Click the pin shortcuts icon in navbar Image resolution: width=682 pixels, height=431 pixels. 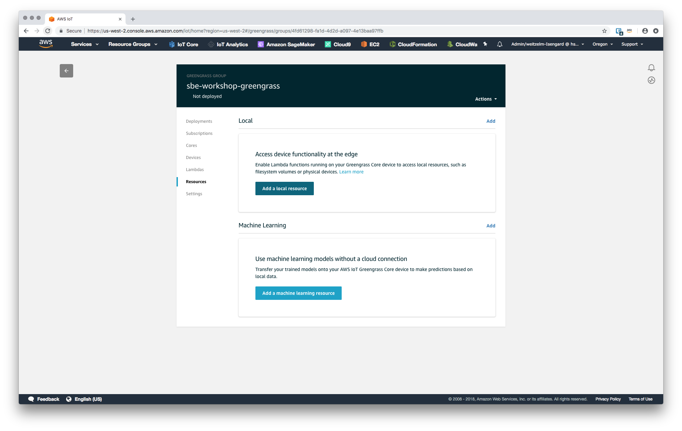485,44
